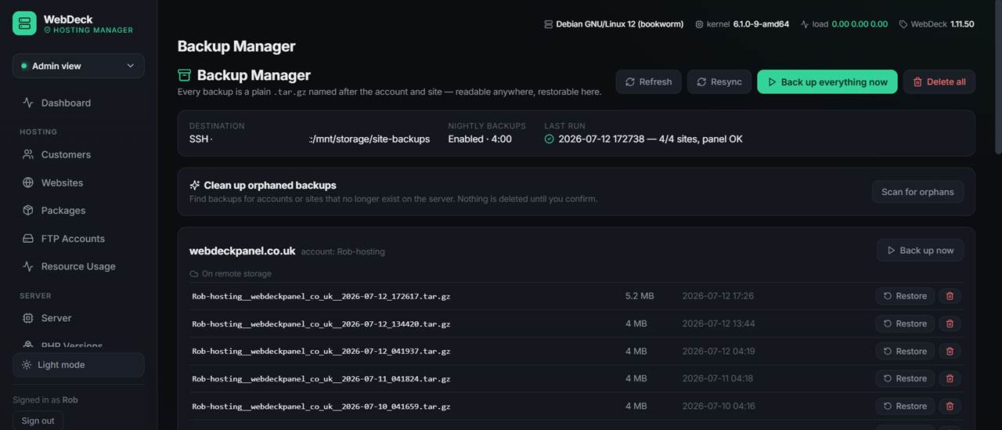The image size is (1002, 430).
Task: Click the Customers people icon
Action: (x=28, y=154)
